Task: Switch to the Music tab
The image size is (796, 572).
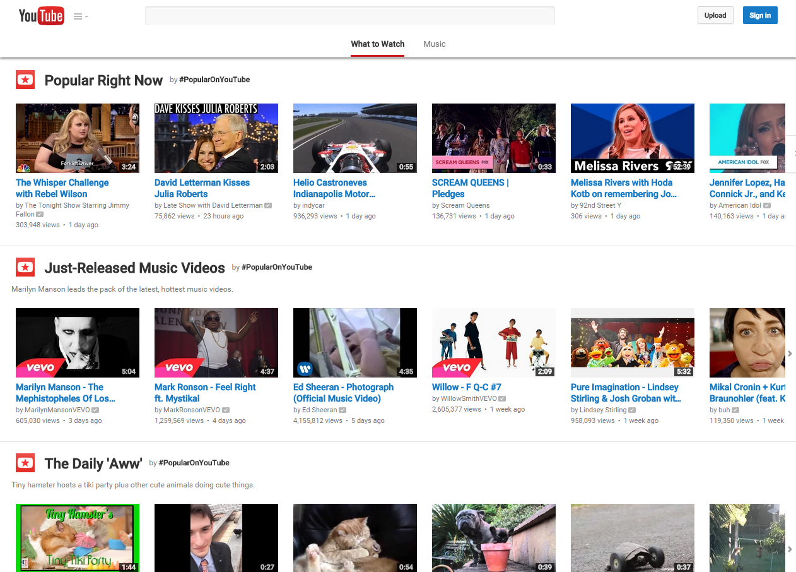Action: [434, 44]
